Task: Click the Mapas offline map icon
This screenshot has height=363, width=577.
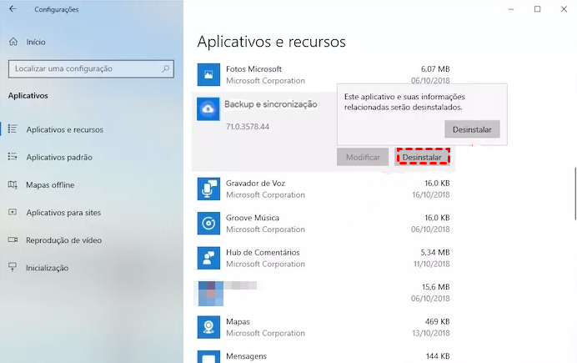Action: point(13,184)
